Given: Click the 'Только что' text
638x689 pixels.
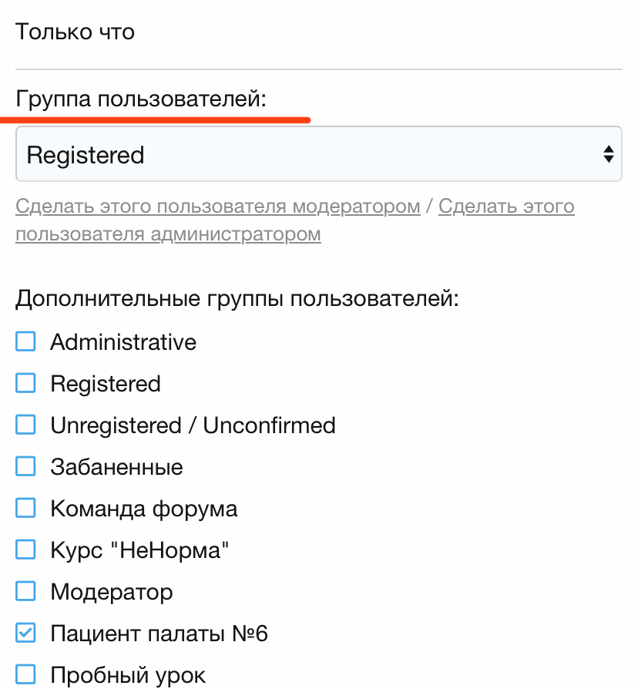Looking at the screenshot, I should click(x=75, y=32).
